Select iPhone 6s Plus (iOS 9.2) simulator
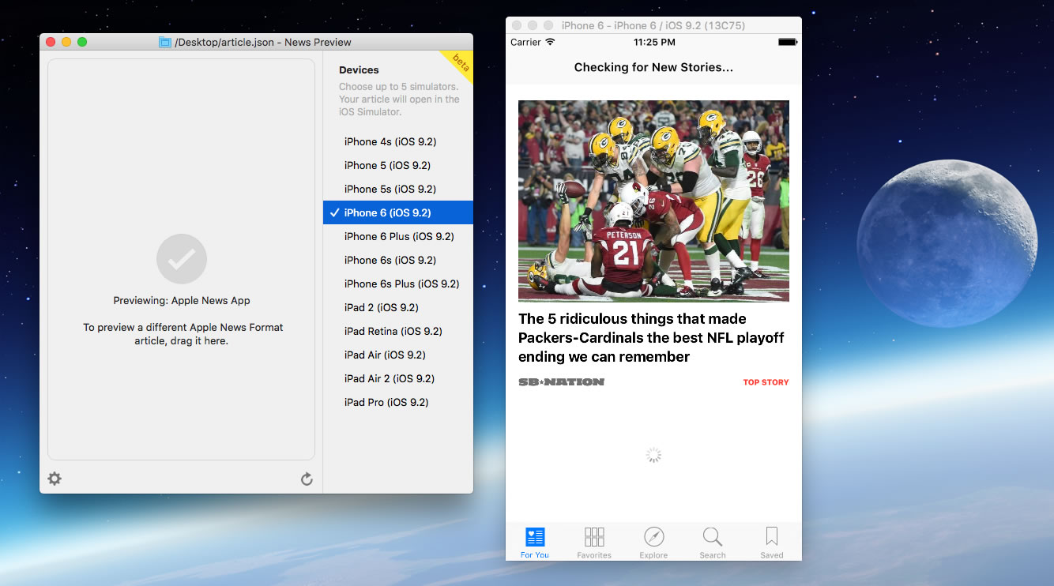This screenshot has height=586, width=1054. coord(398,284)
